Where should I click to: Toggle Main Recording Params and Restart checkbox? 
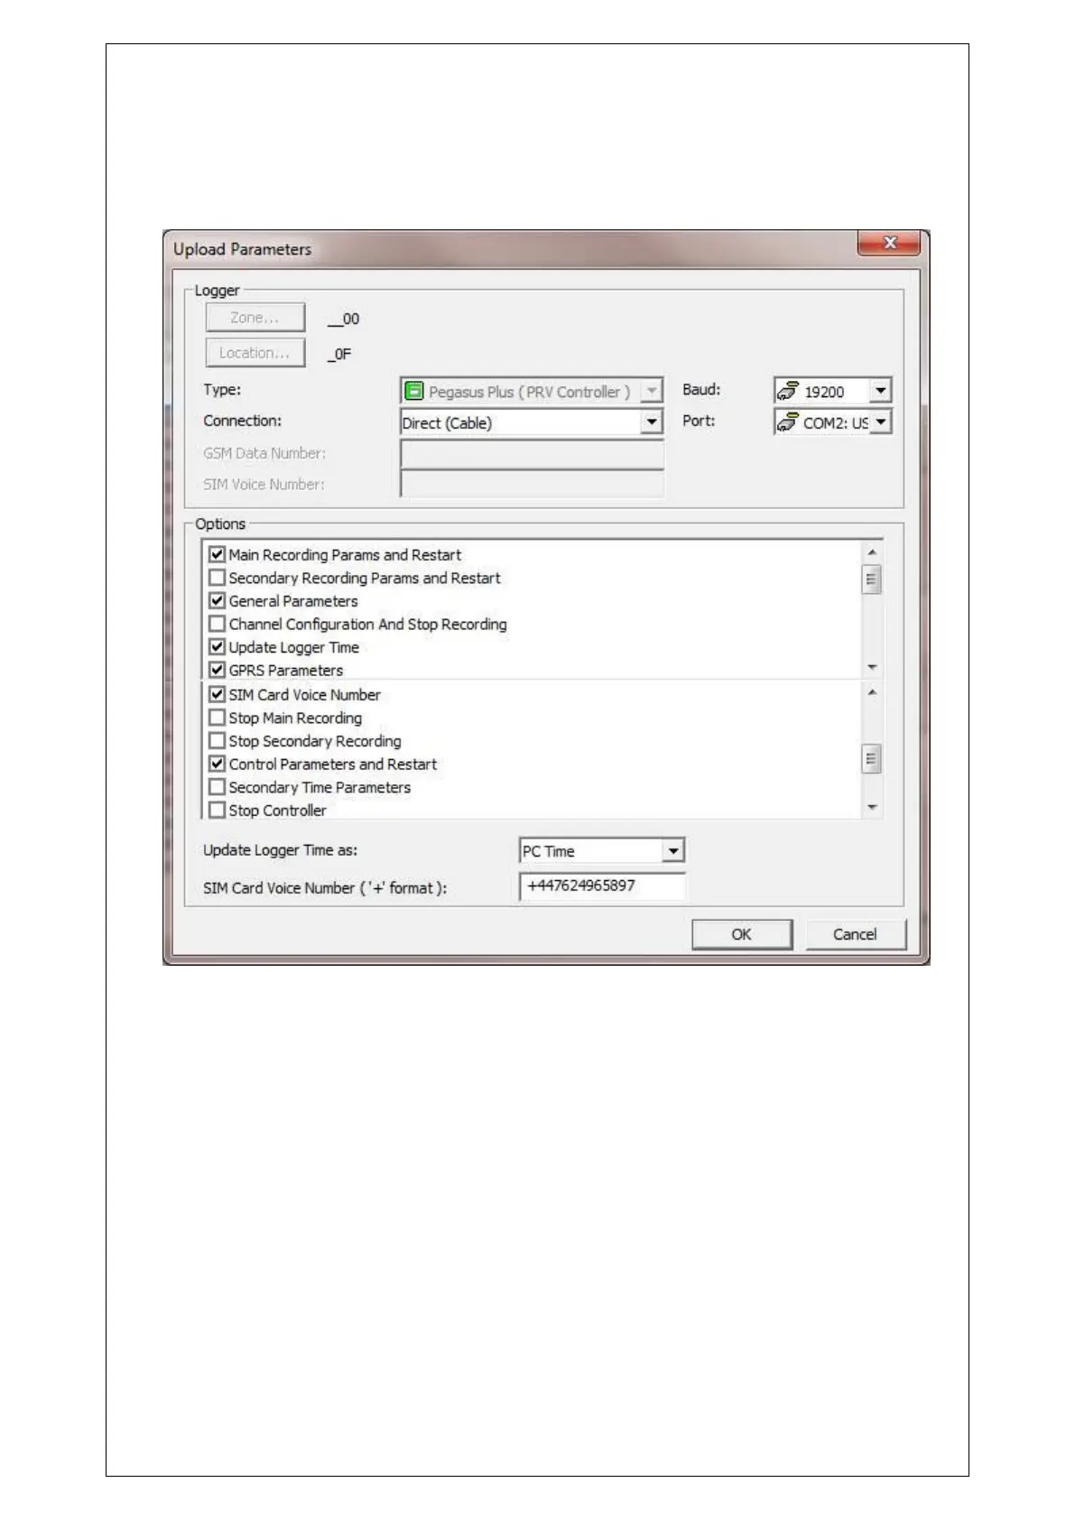point(217,554)
